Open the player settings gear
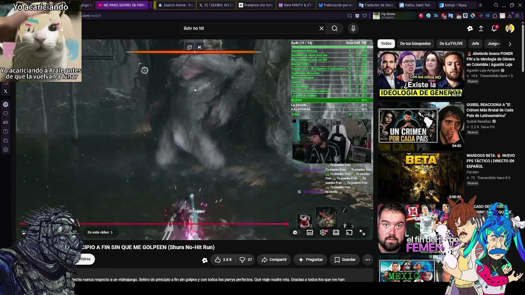 tap(323, 232)
